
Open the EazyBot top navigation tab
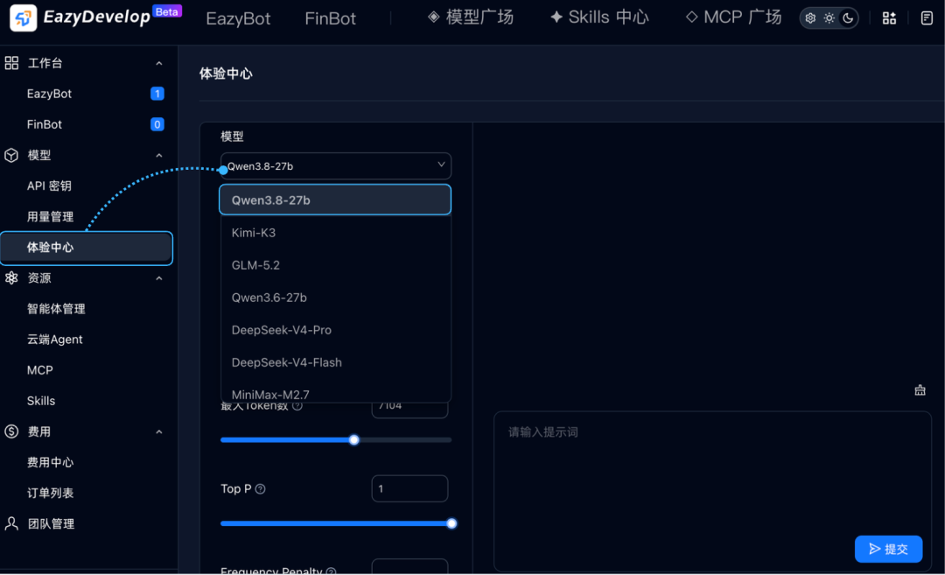[x=238, y=18]
